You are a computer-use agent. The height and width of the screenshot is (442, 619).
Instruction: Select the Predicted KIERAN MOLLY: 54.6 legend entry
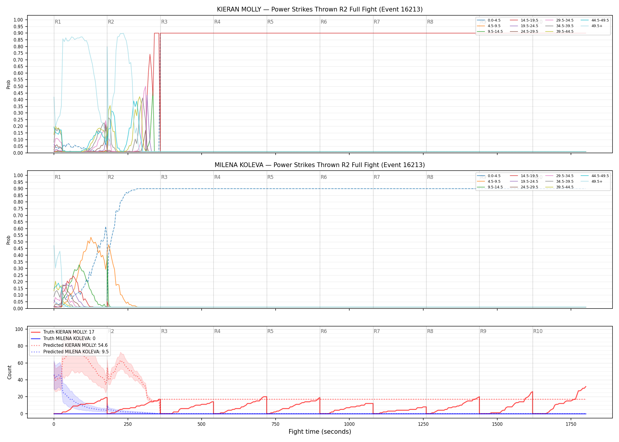coord(69,345)
